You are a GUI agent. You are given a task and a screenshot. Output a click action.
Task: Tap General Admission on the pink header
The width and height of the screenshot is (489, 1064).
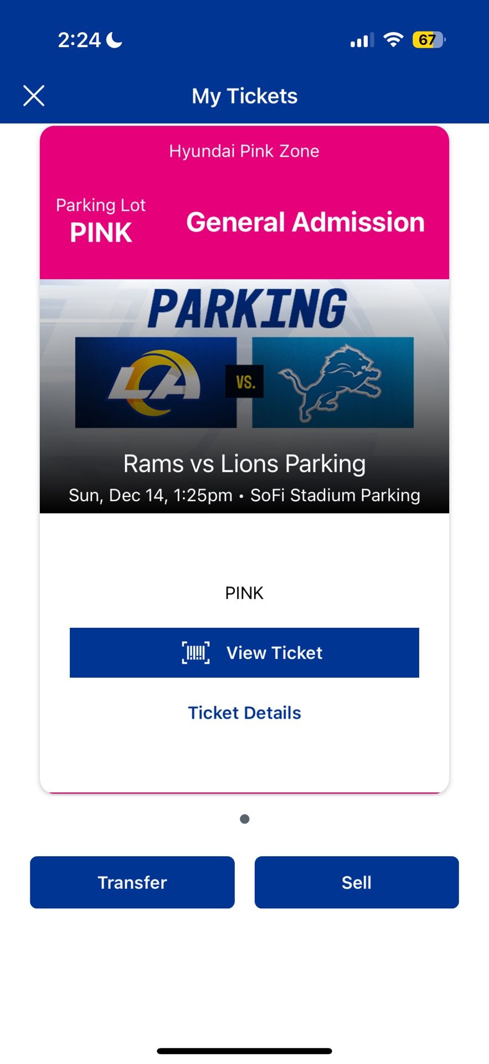[305, 222]
